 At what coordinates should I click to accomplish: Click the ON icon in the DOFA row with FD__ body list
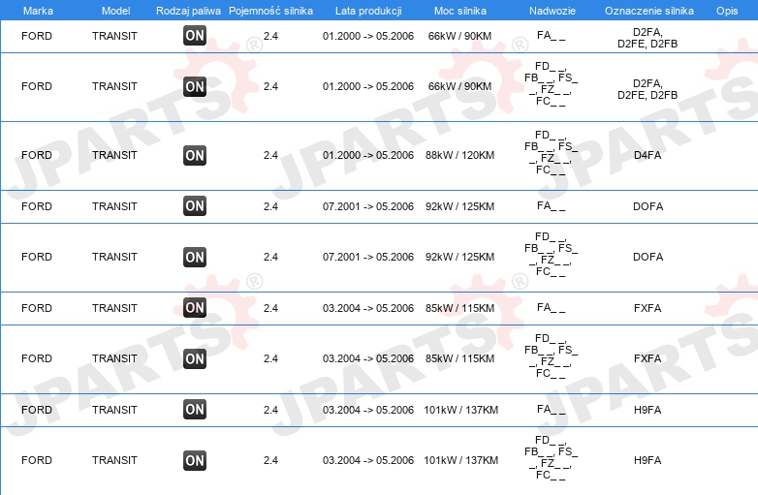tap(195, 257)
